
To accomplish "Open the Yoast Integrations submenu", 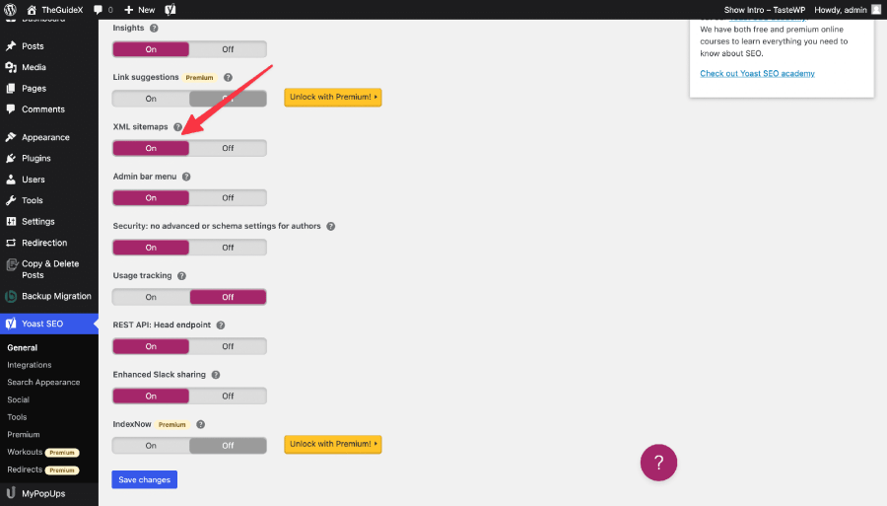I will (30, 365).
